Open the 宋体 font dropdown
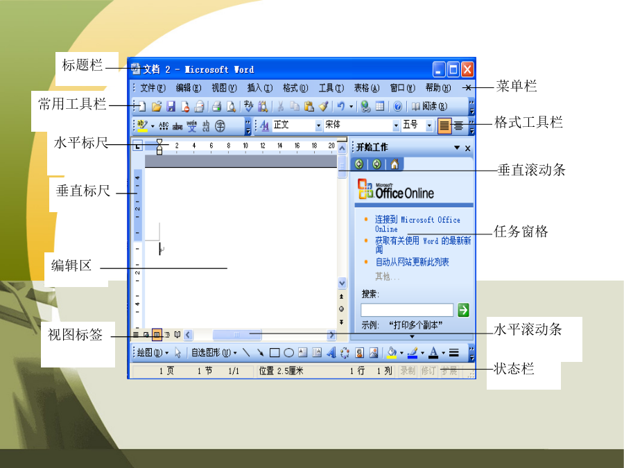 click(396, 125)
